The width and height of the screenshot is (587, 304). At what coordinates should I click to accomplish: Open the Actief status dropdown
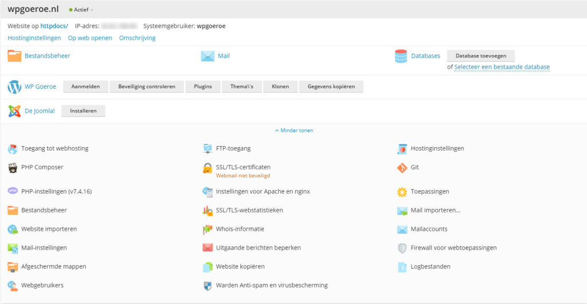(x=81, y=10)
